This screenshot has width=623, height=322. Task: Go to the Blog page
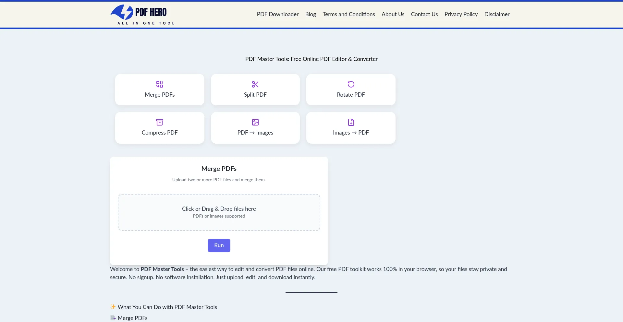310,14
